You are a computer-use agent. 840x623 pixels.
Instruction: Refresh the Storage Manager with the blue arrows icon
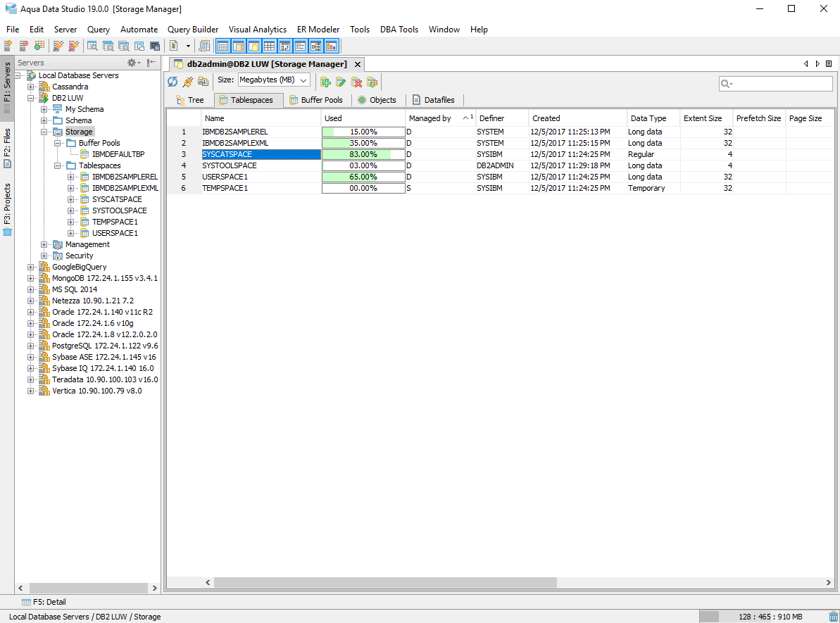point(173,82)
